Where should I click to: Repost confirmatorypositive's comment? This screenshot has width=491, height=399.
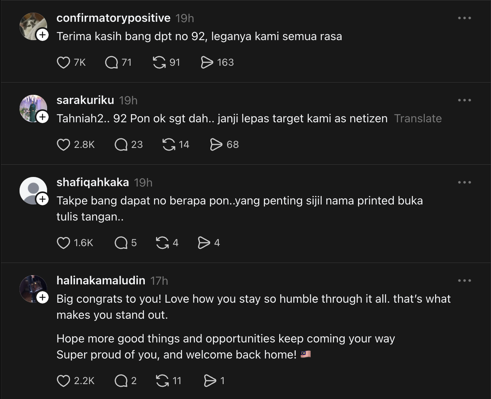159,62
